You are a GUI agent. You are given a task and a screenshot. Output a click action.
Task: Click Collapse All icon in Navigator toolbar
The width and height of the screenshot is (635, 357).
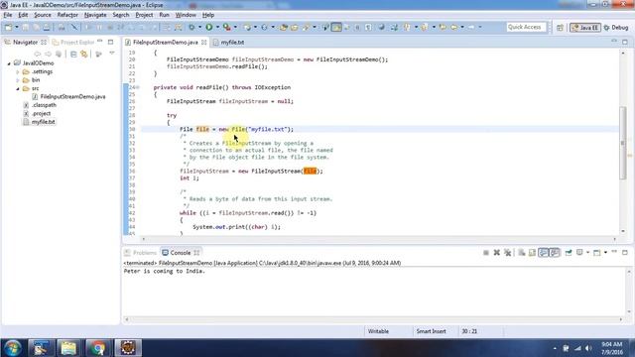(73, 54)
